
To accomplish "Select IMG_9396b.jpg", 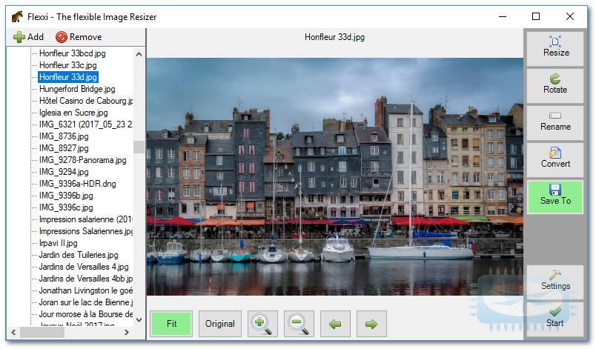I will coord(66,196).
